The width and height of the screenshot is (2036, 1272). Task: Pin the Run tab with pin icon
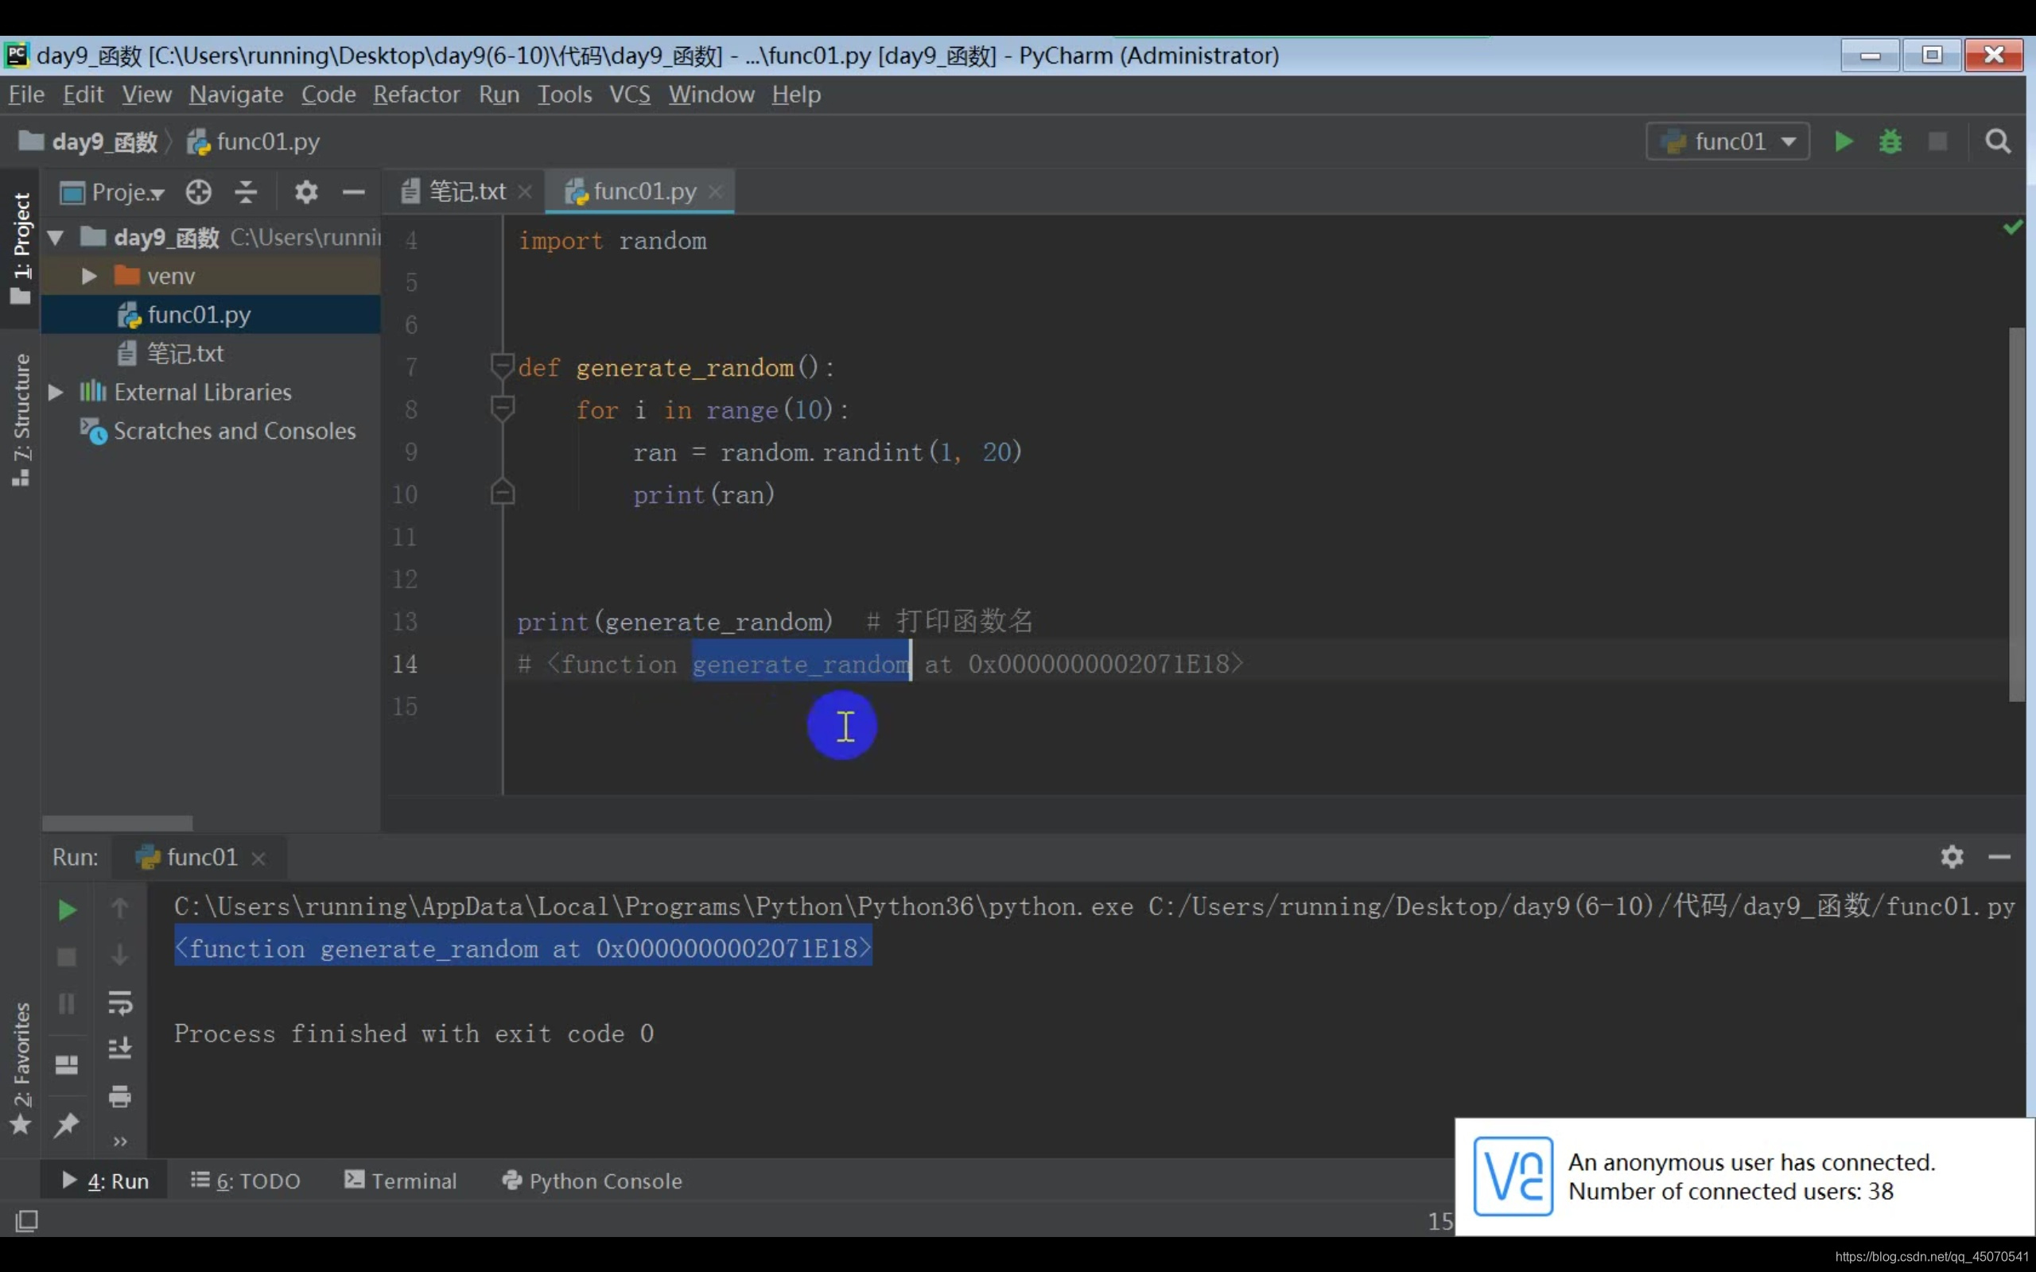tap(67, 1123)
